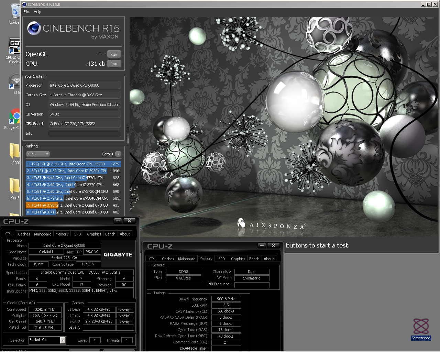Click the Cinebench R15 logo icon

point(34,28)
